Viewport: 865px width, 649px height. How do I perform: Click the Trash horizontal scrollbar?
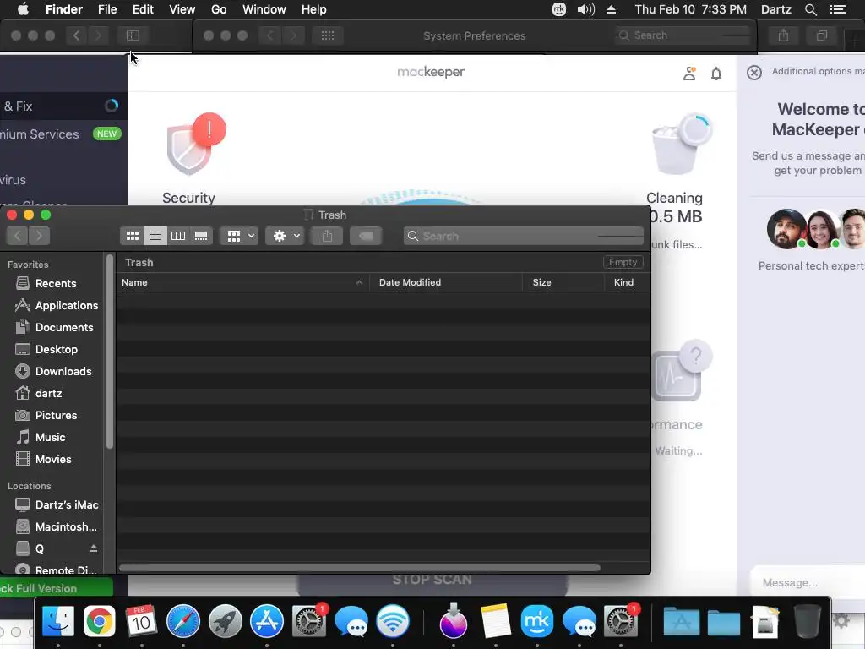[x=360, y=568]
